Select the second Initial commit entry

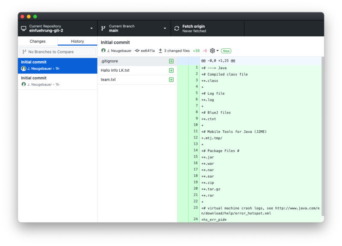pyautogui.click(x=58, y=82)
